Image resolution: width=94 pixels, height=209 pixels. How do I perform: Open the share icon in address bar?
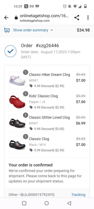pyautogui.click(x=77, y=18)
